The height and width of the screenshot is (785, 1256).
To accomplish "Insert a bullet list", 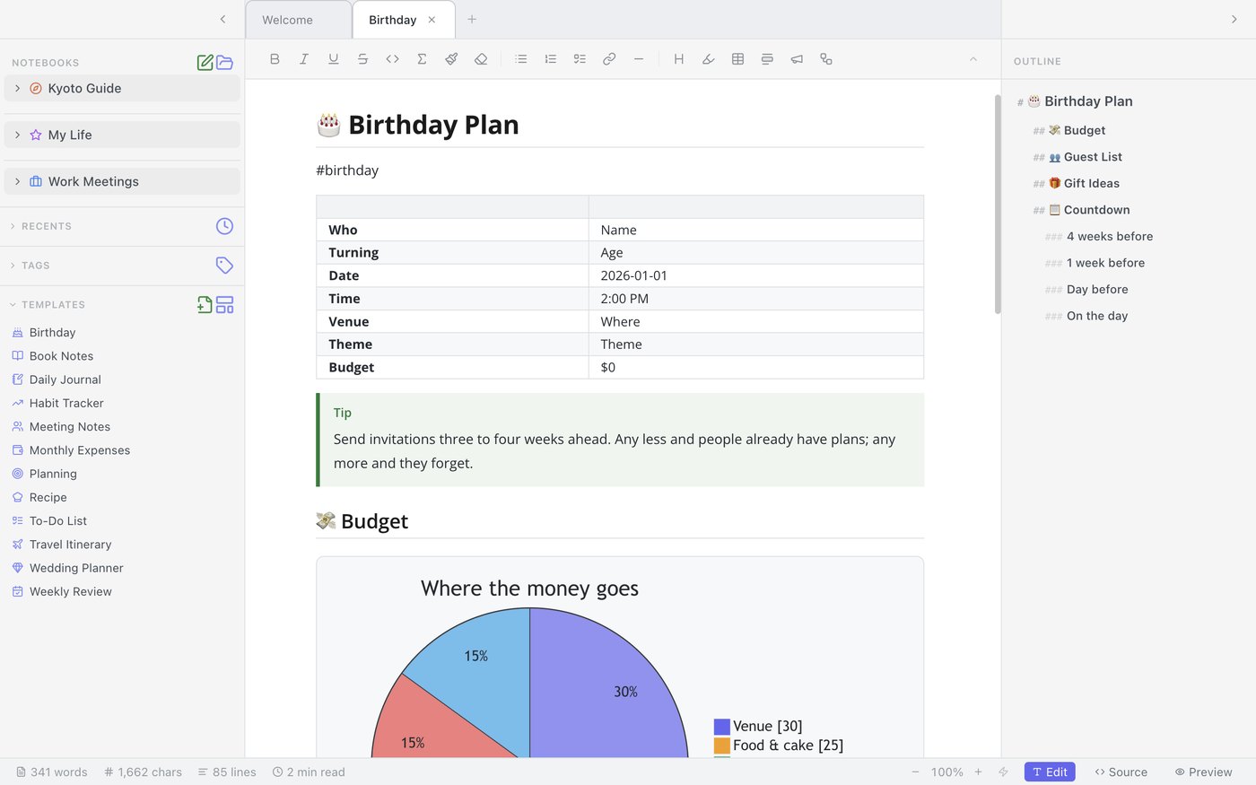I will (521, 59).
